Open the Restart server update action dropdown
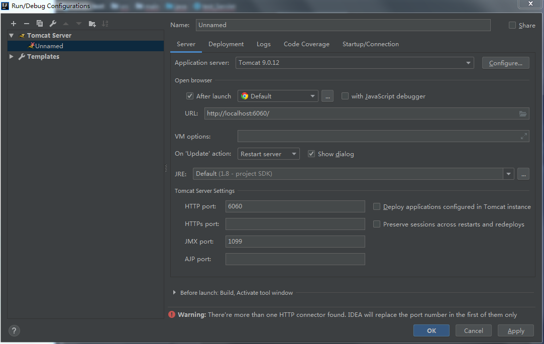This screenshot has height=344, width=544. (x=269, y=154)
